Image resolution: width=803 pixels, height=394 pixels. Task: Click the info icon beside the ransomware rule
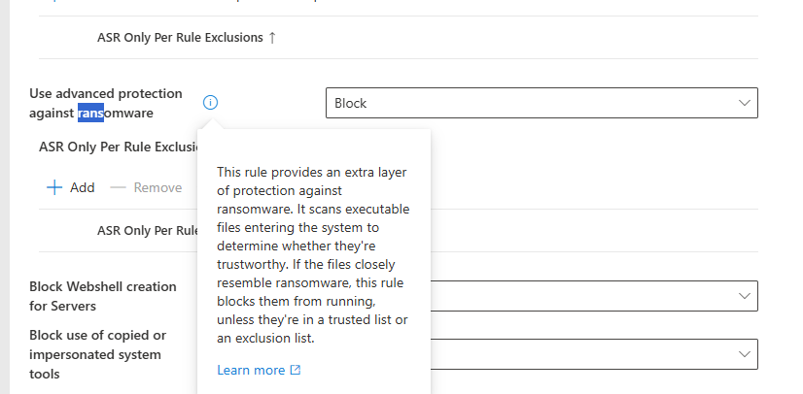[x=210, y=103]
